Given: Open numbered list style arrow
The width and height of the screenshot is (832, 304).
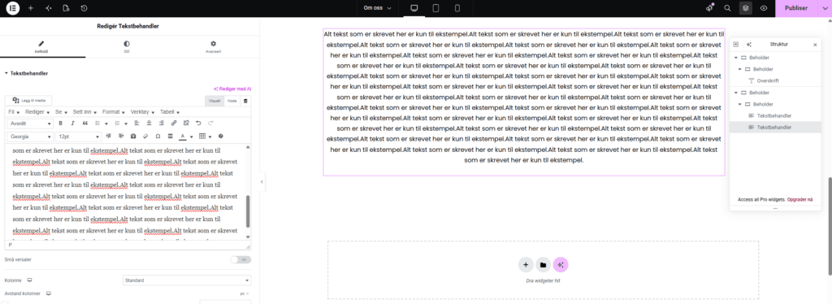Looking at the screenshot, I should click(x=126, y=124).
